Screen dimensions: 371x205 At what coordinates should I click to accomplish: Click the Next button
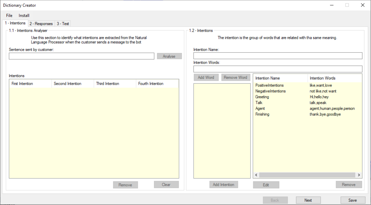pos(308,200)
